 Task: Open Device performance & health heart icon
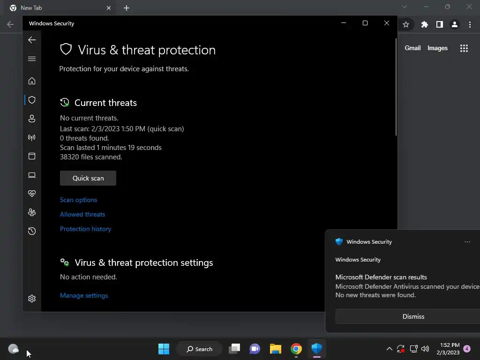coord(32,194)
